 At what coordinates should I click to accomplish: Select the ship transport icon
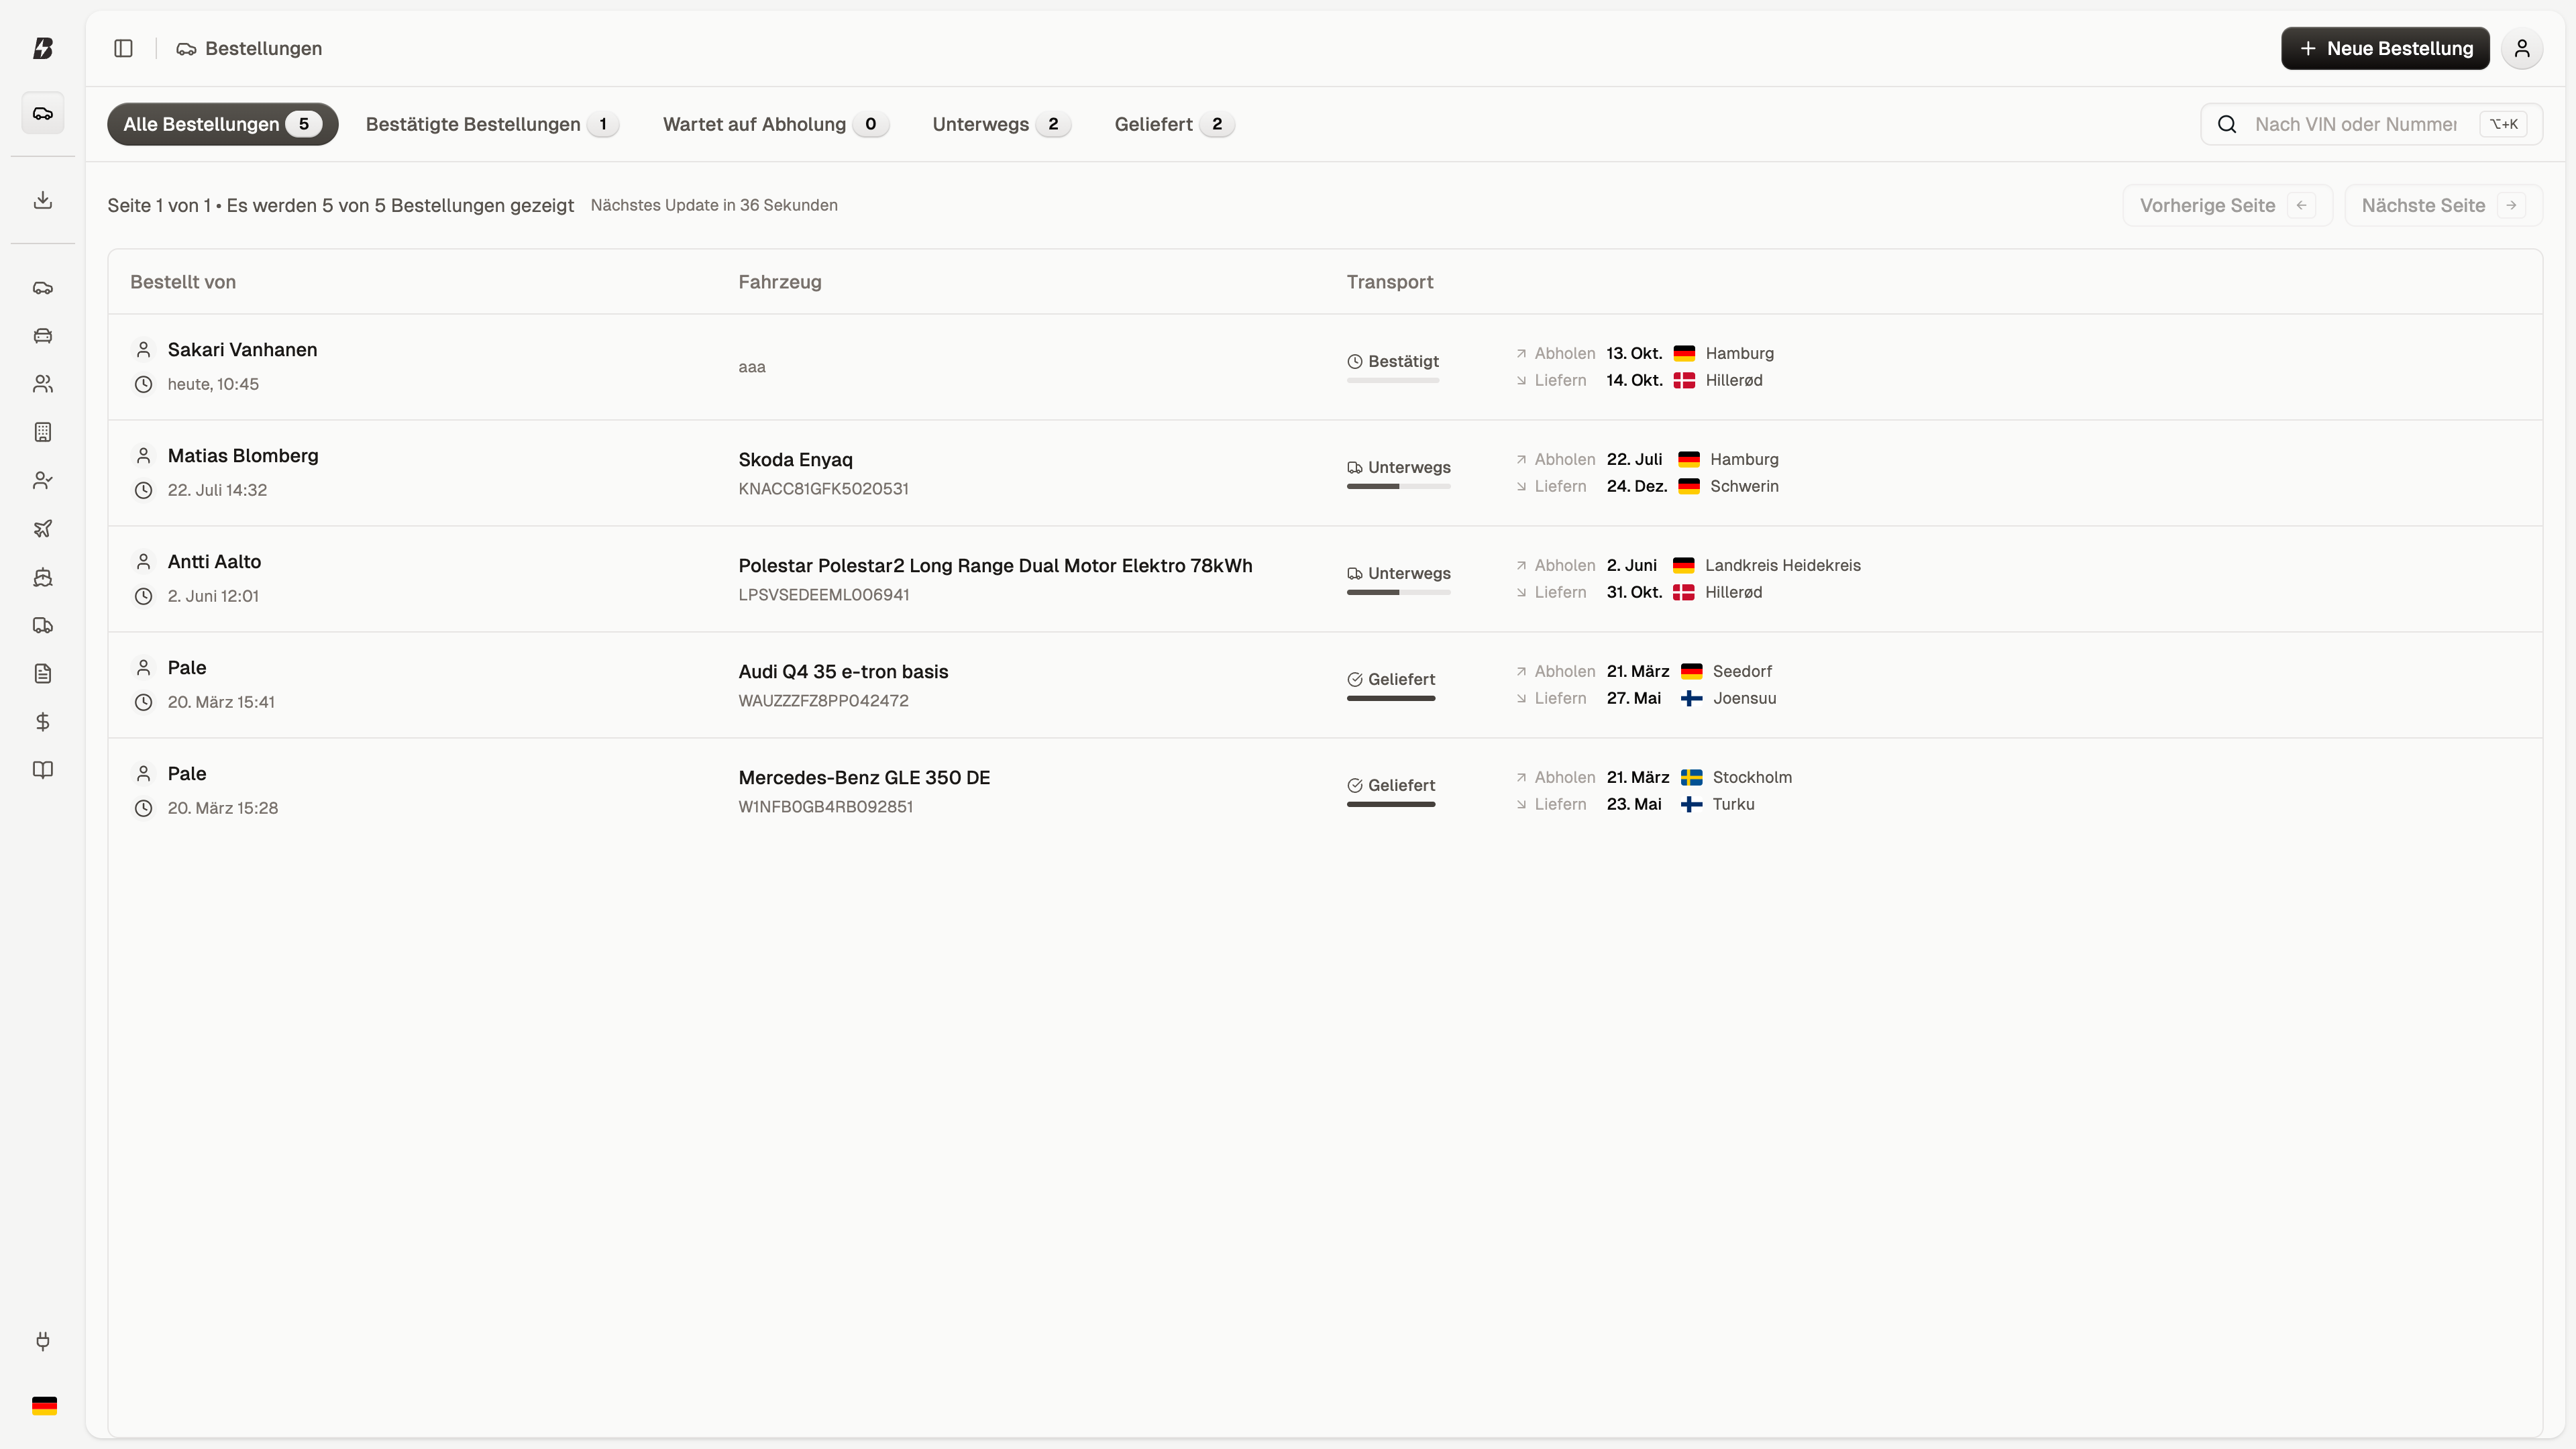click(43, 577)
